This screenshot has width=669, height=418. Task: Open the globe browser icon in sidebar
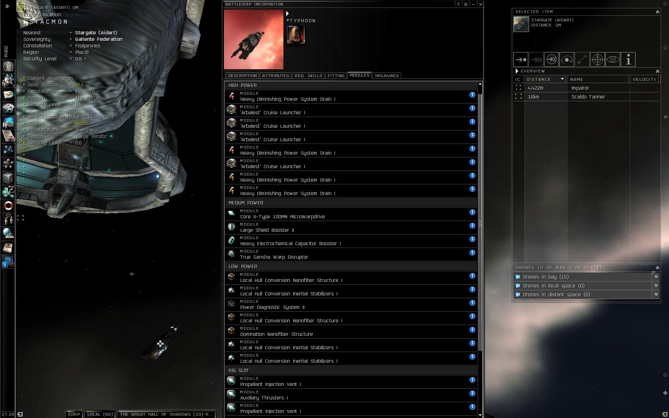[x=8, y=233]
